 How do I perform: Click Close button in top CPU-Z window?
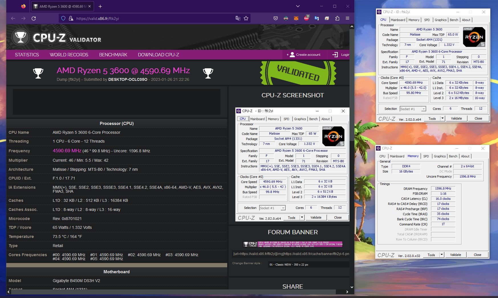pyautogui.click(x=478, y=118)
